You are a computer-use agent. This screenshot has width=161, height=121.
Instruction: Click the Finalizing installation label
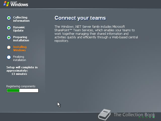coord(20,58)
